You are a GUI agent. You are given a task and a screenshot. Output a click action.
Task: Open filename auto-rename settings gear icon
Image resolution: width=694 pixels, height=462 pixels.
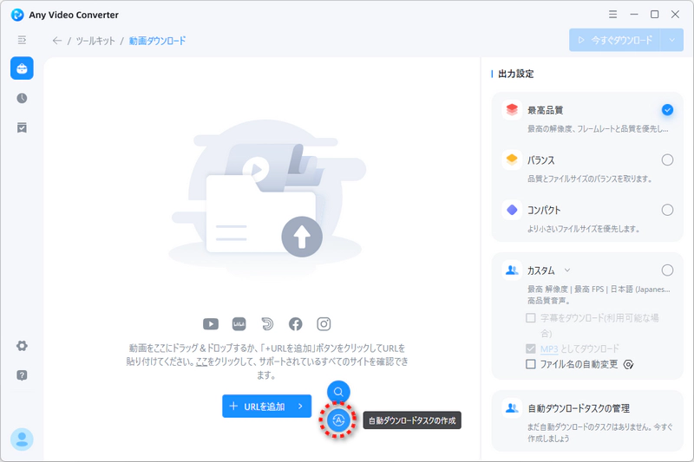coord(628,364)
